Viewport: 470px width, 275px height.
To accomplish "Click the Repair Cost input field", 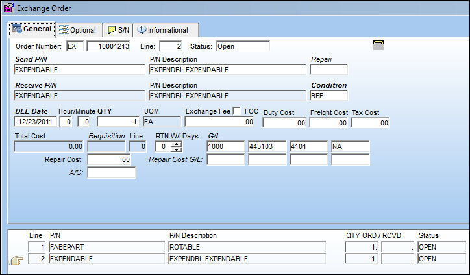I will (109, 159).
